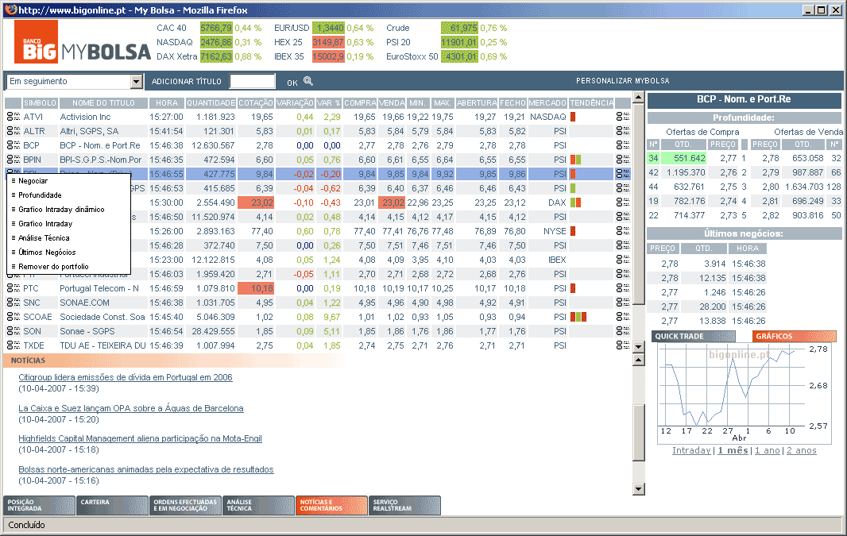The height and width of the screenshot is (536, 847).
Task: Click the Portugal Telecom - N title name
Action: tap(99, 288)
